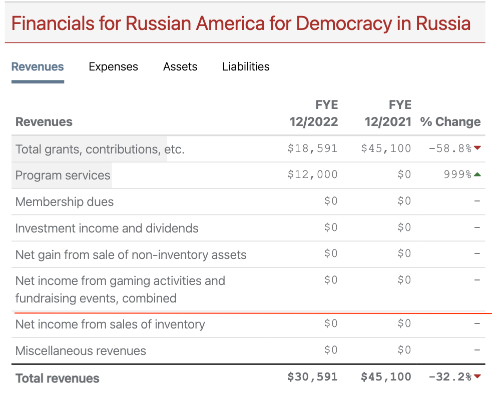Click the FYE 12/2022 column header
This screenshot has height=404, width=502.
[314, 113]
